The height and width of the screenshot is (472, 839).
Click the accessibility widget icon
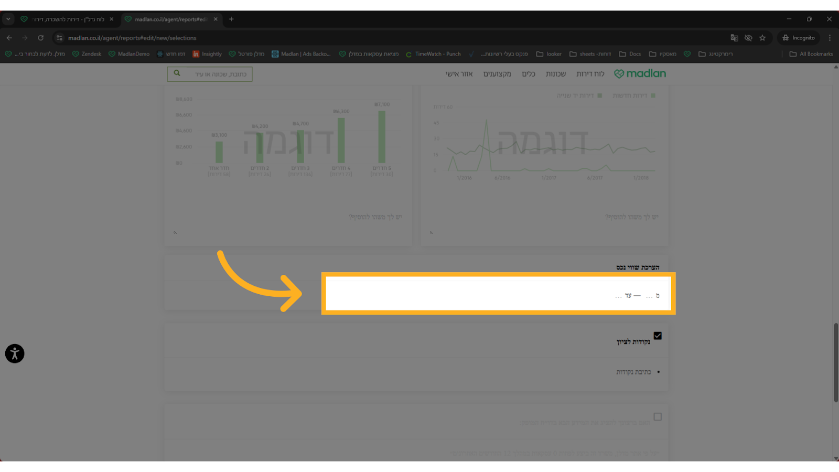tap(15, 353)
